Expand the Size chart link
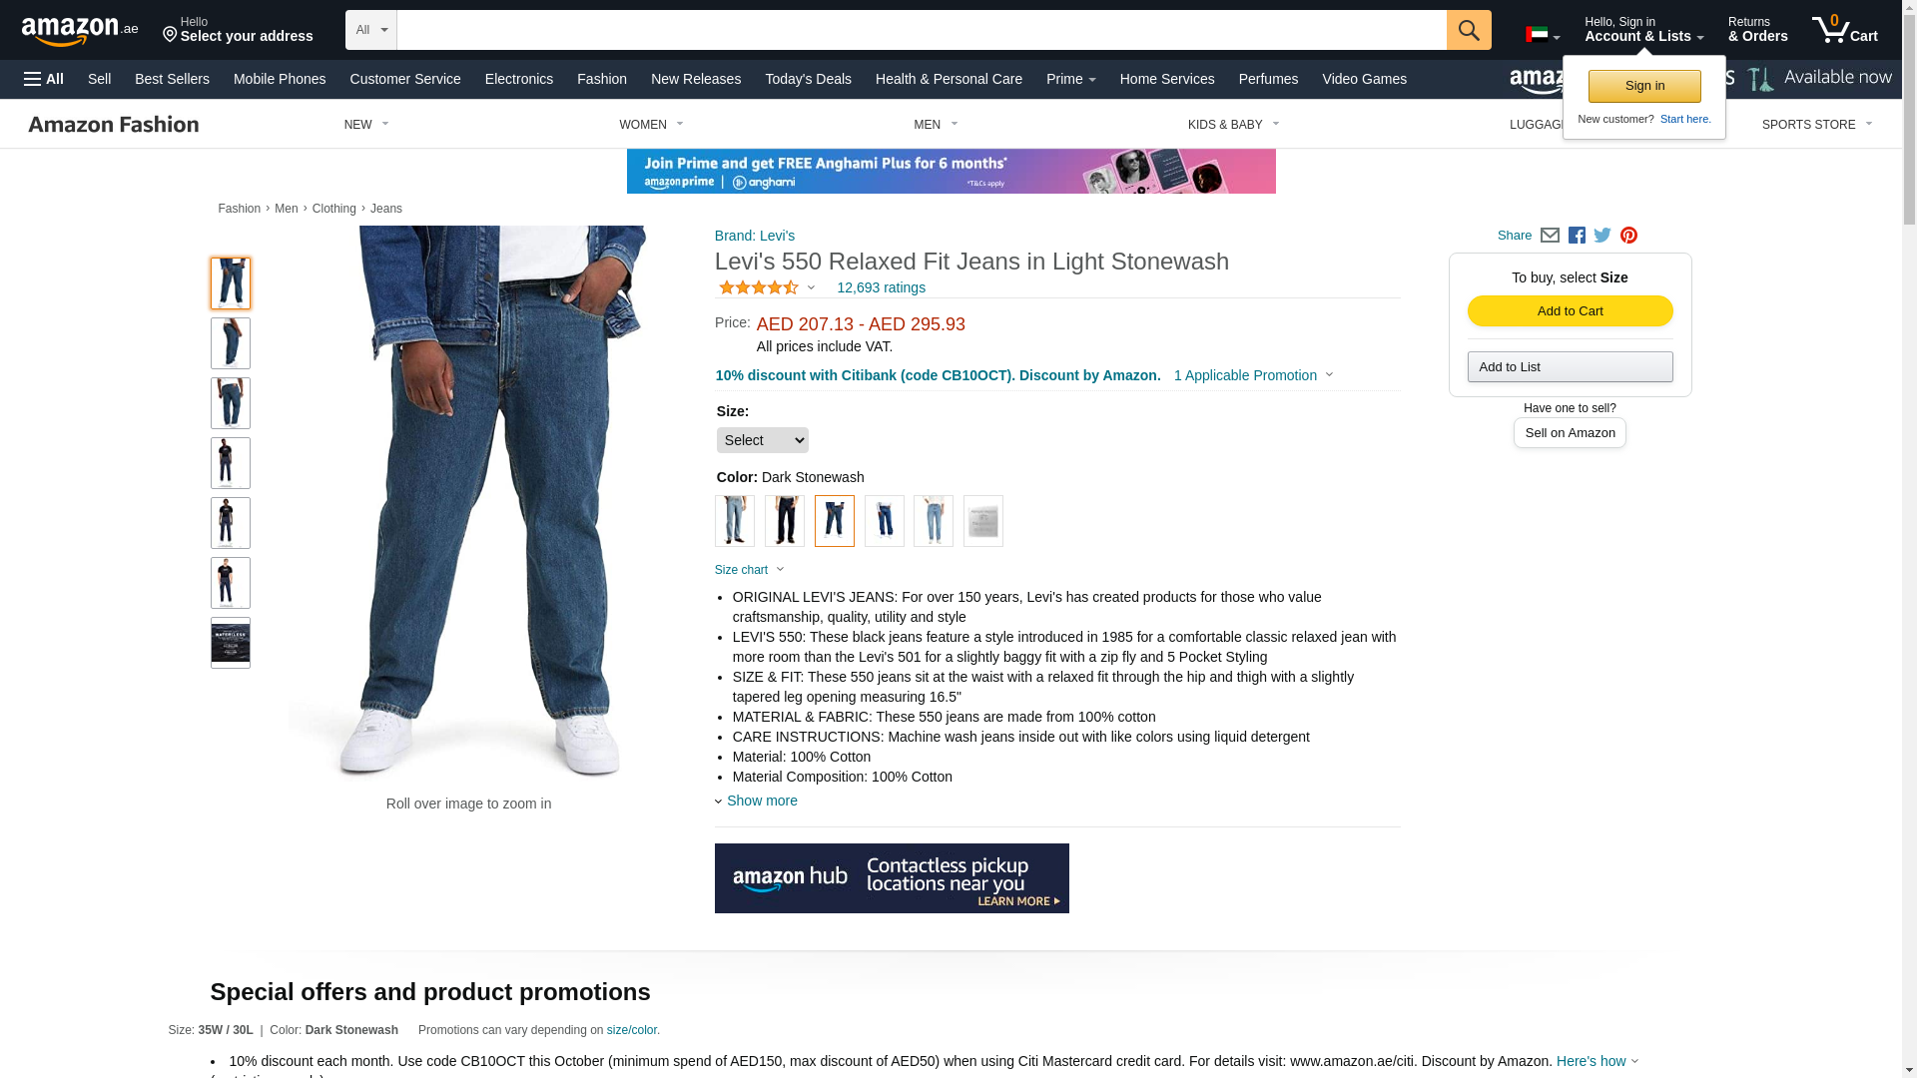1917x1078 pixels. pos(750,570)
